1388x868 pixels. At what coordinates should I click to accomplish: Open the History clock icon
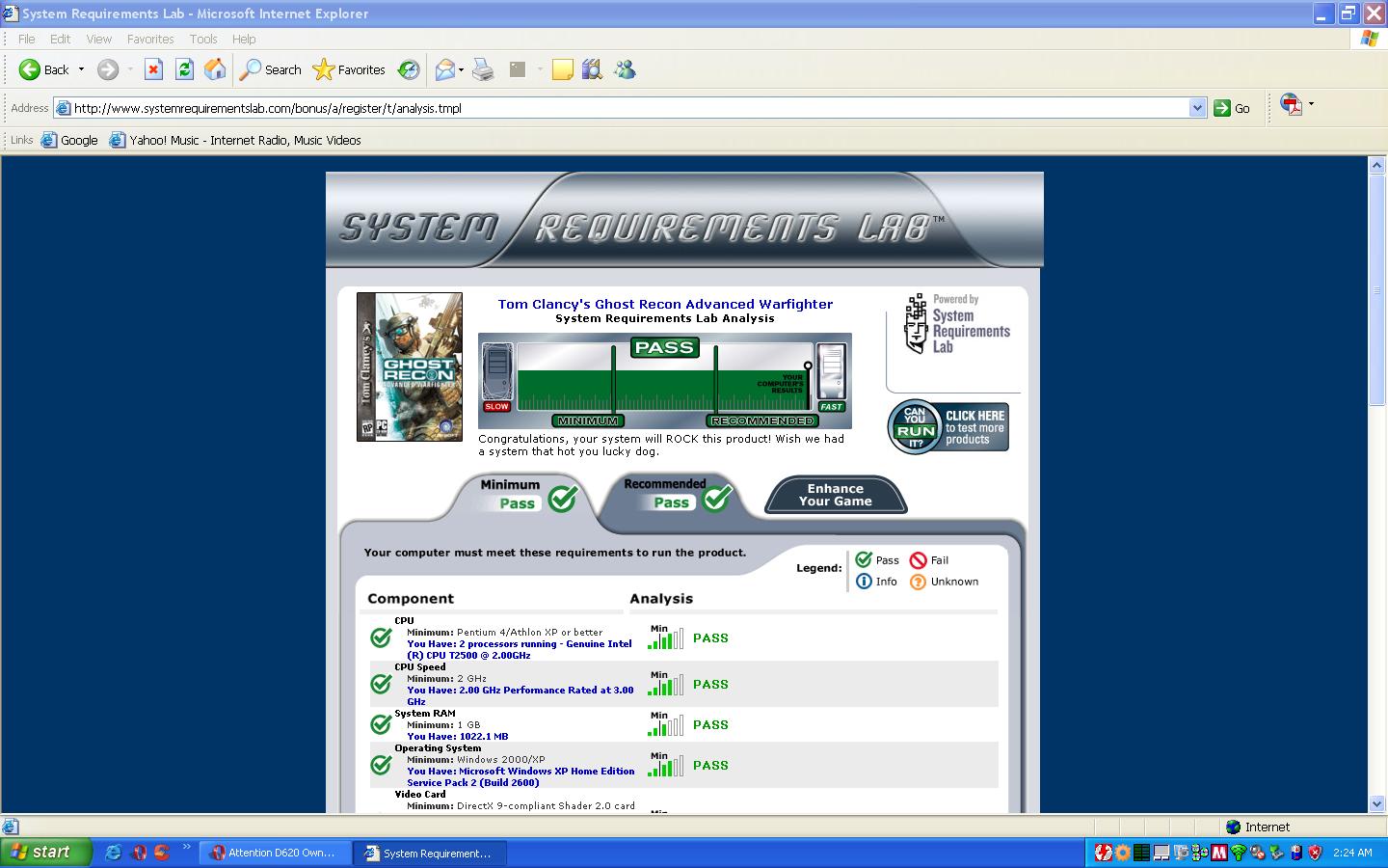coord(409,69)
